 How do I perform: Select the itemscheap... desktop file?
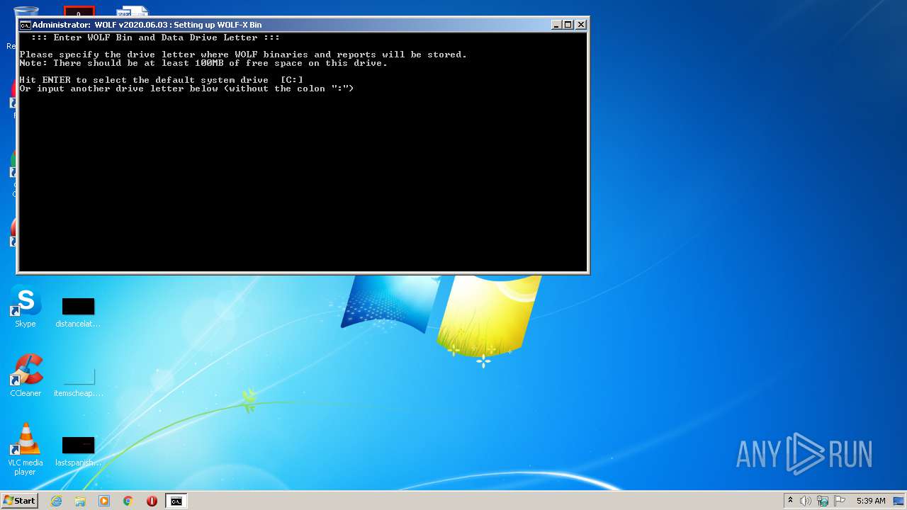pyautogui.click(x=78, y=382)
